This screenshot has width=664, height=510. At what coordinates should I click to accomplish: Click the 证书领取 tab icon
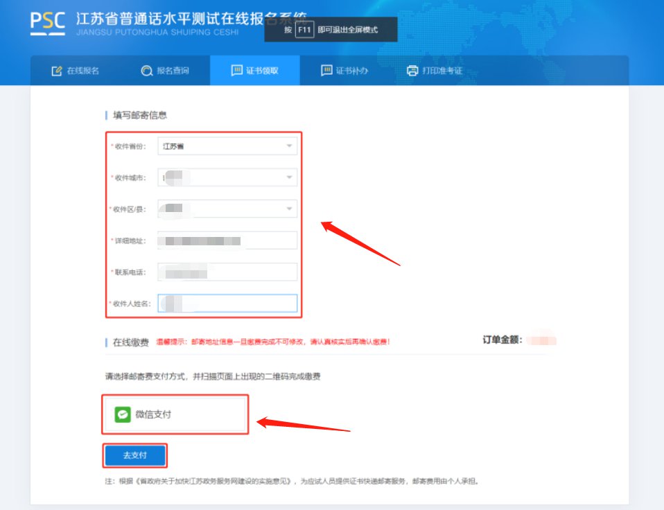237,70
